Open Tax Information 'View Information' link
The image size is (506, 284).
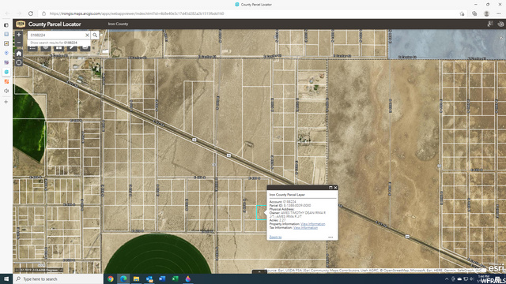click(305, 228)
